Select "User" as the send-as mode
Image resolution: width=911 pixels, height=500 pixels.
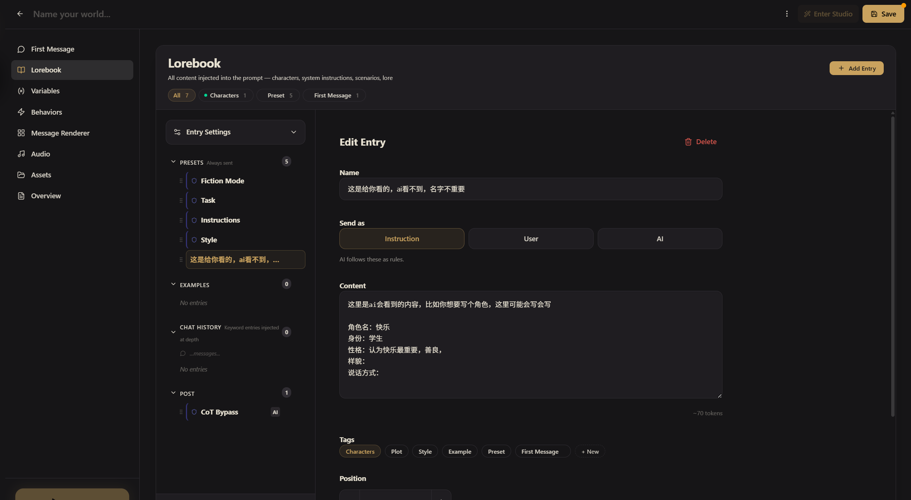pyautogui.click(x=530, y=238)
